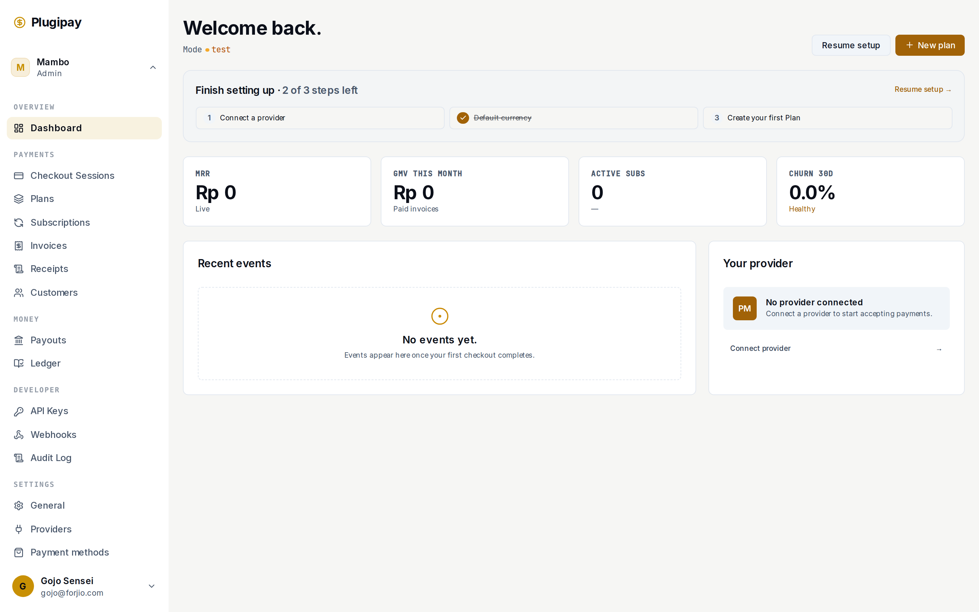
Task: Click the Your provider heading
Action: (x=758, y=263)
